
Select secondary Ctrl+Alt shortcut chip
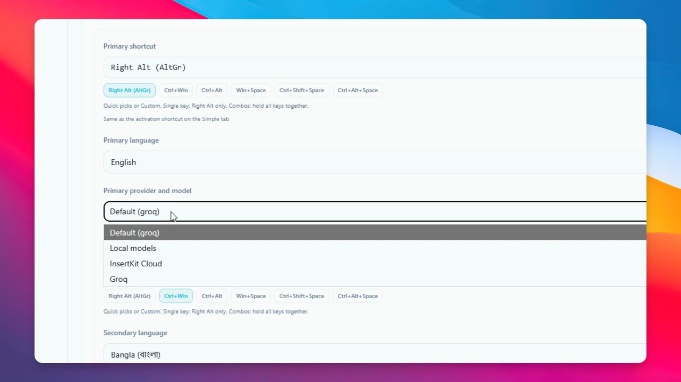coord(212,296)
